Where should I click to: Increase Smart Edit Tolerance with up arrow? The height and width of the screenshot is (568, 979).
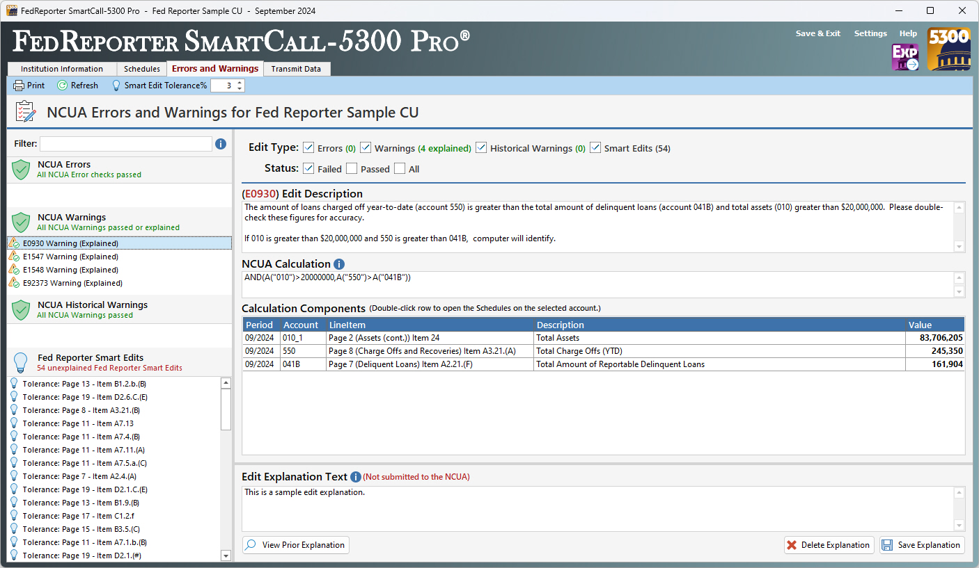240,83
